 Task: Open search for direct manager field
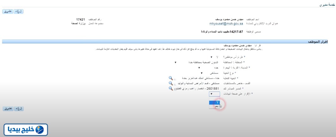click(171, 88)
